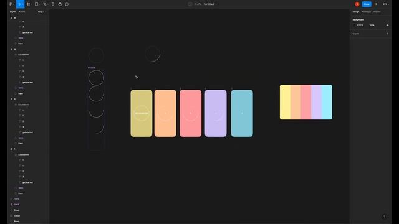This screenshot has height=224, width=399.
Task: Select the blue card frame on canvas
Action: click(242, 113)
